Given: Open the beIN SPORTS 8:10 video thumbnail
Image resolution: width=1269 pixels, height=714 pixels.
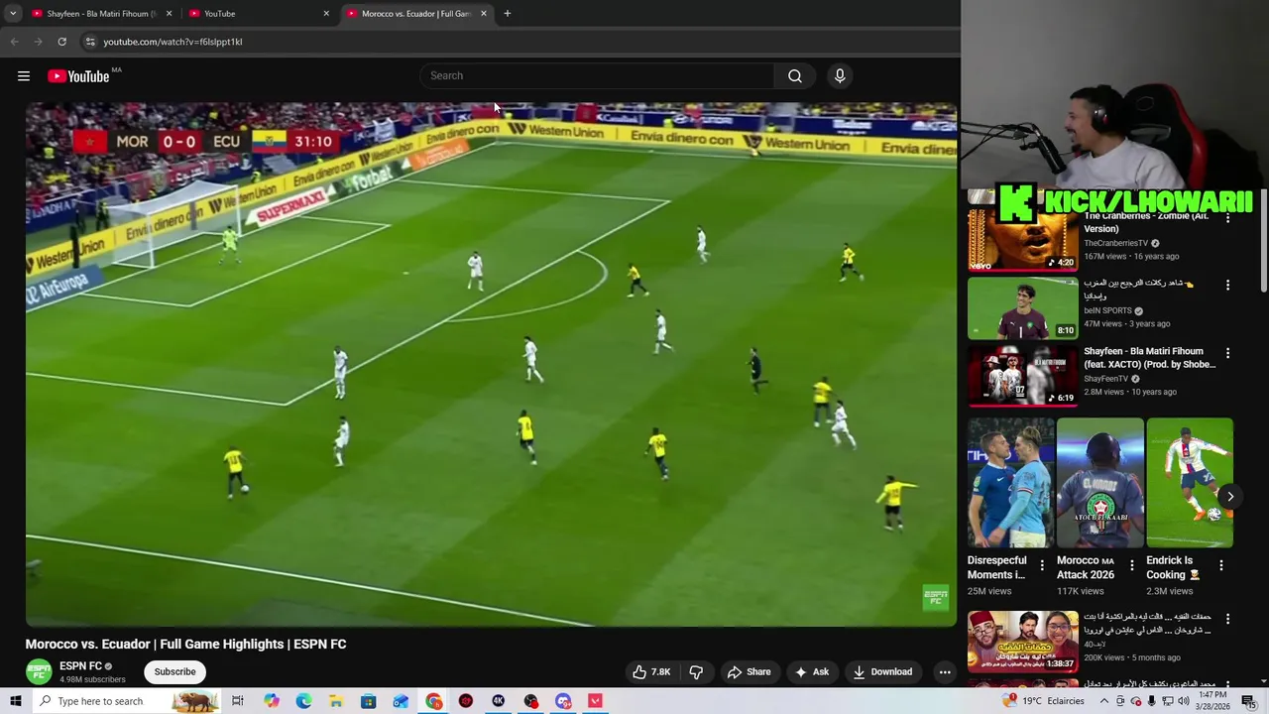Looking at the screenshot, I should (x=1022, y=308).
